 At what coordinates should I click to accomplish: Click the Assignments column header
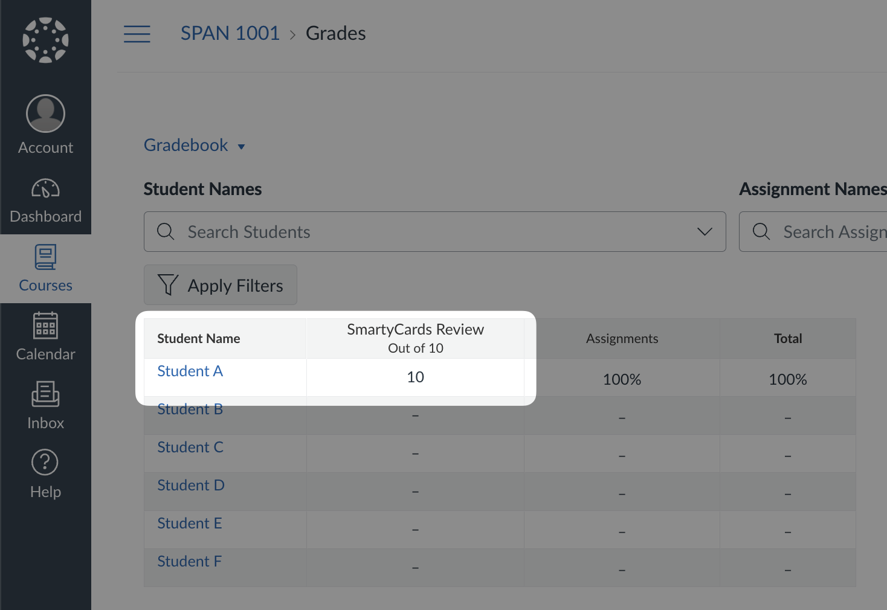tap(622, 338)
